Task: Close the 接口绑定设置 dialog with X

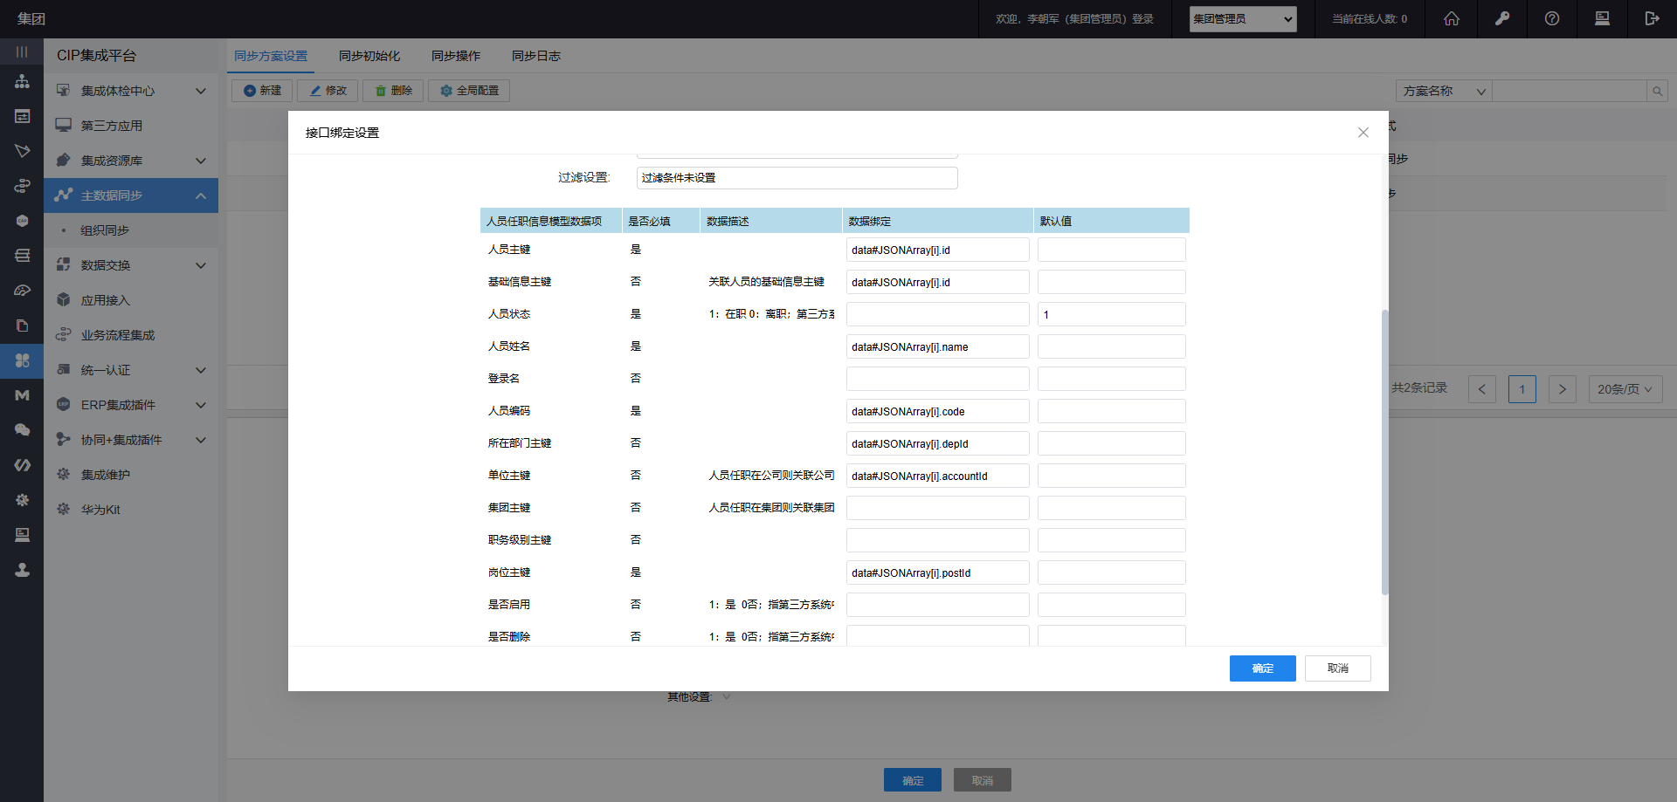Action: click(1363, 133)
